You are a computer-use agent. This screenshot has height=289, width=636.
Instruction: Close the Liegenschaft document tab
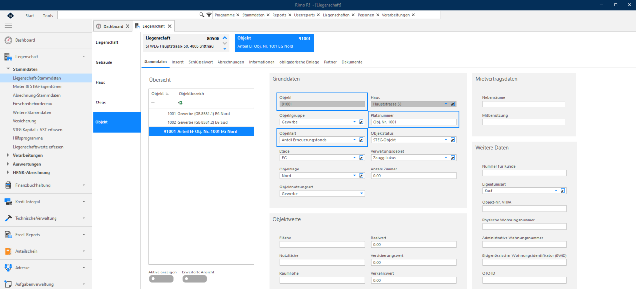170,26
